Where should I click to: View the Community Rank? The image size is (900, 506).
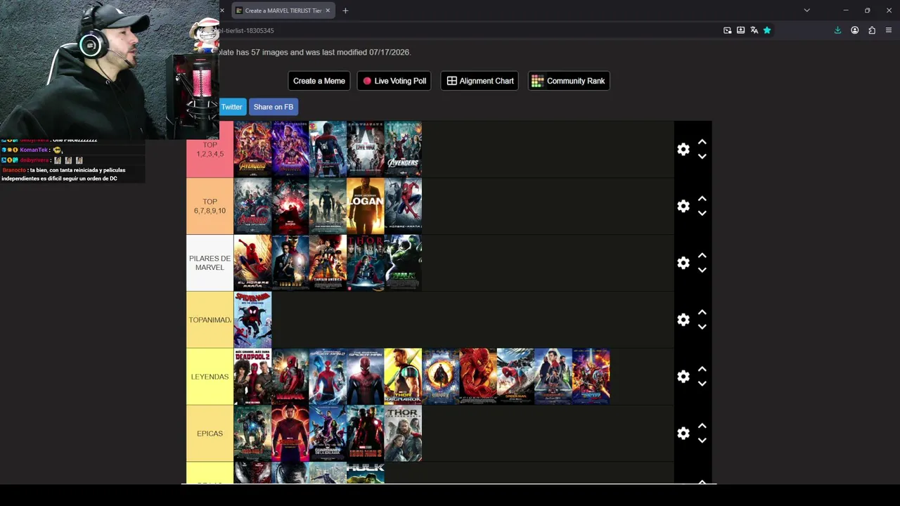point(568,81)
